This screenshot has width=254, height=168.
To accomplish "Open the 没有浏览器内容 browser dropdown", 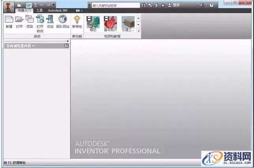I will (x=20, y=46).
